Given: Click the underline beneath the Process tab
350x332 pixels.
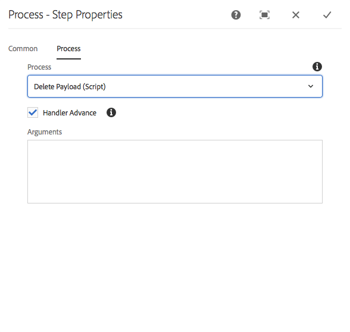Looking at the screenshot, I should coord(68,59).
